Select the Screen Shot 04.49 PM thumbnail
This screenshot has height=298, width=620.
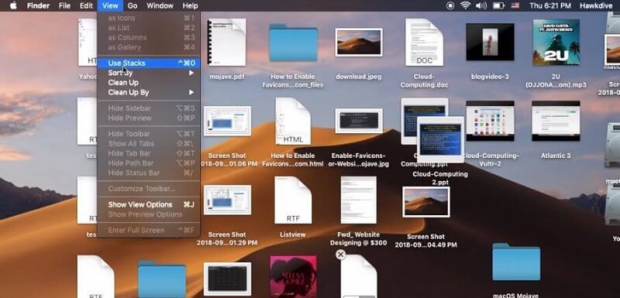click(x=425, y=202)
